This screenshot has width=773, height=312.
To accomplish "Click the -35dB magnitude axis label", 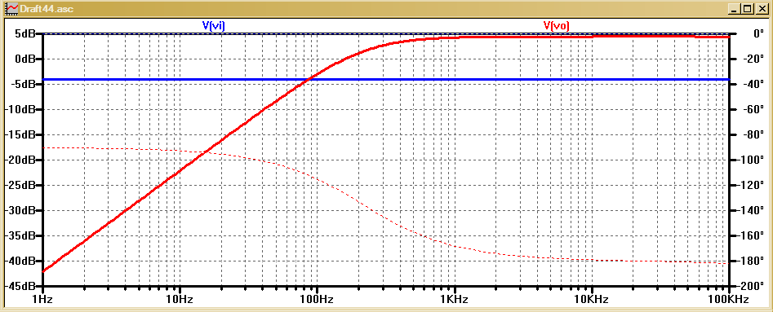I will pos(20,235).
